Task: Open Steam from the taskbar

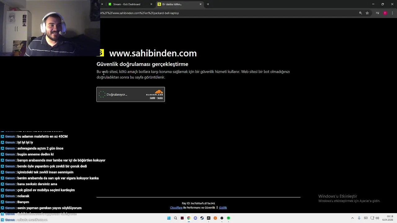Action: 202,218
